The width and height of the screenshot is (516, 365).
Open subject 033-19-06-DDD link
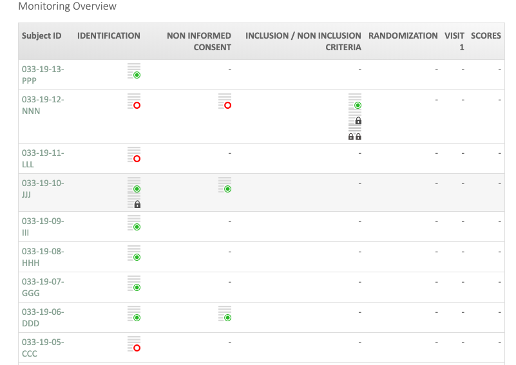(43, 317)
